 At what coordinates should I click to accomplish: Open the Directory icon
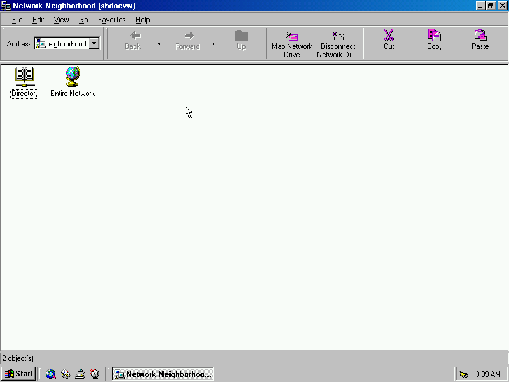pos(25,77)
